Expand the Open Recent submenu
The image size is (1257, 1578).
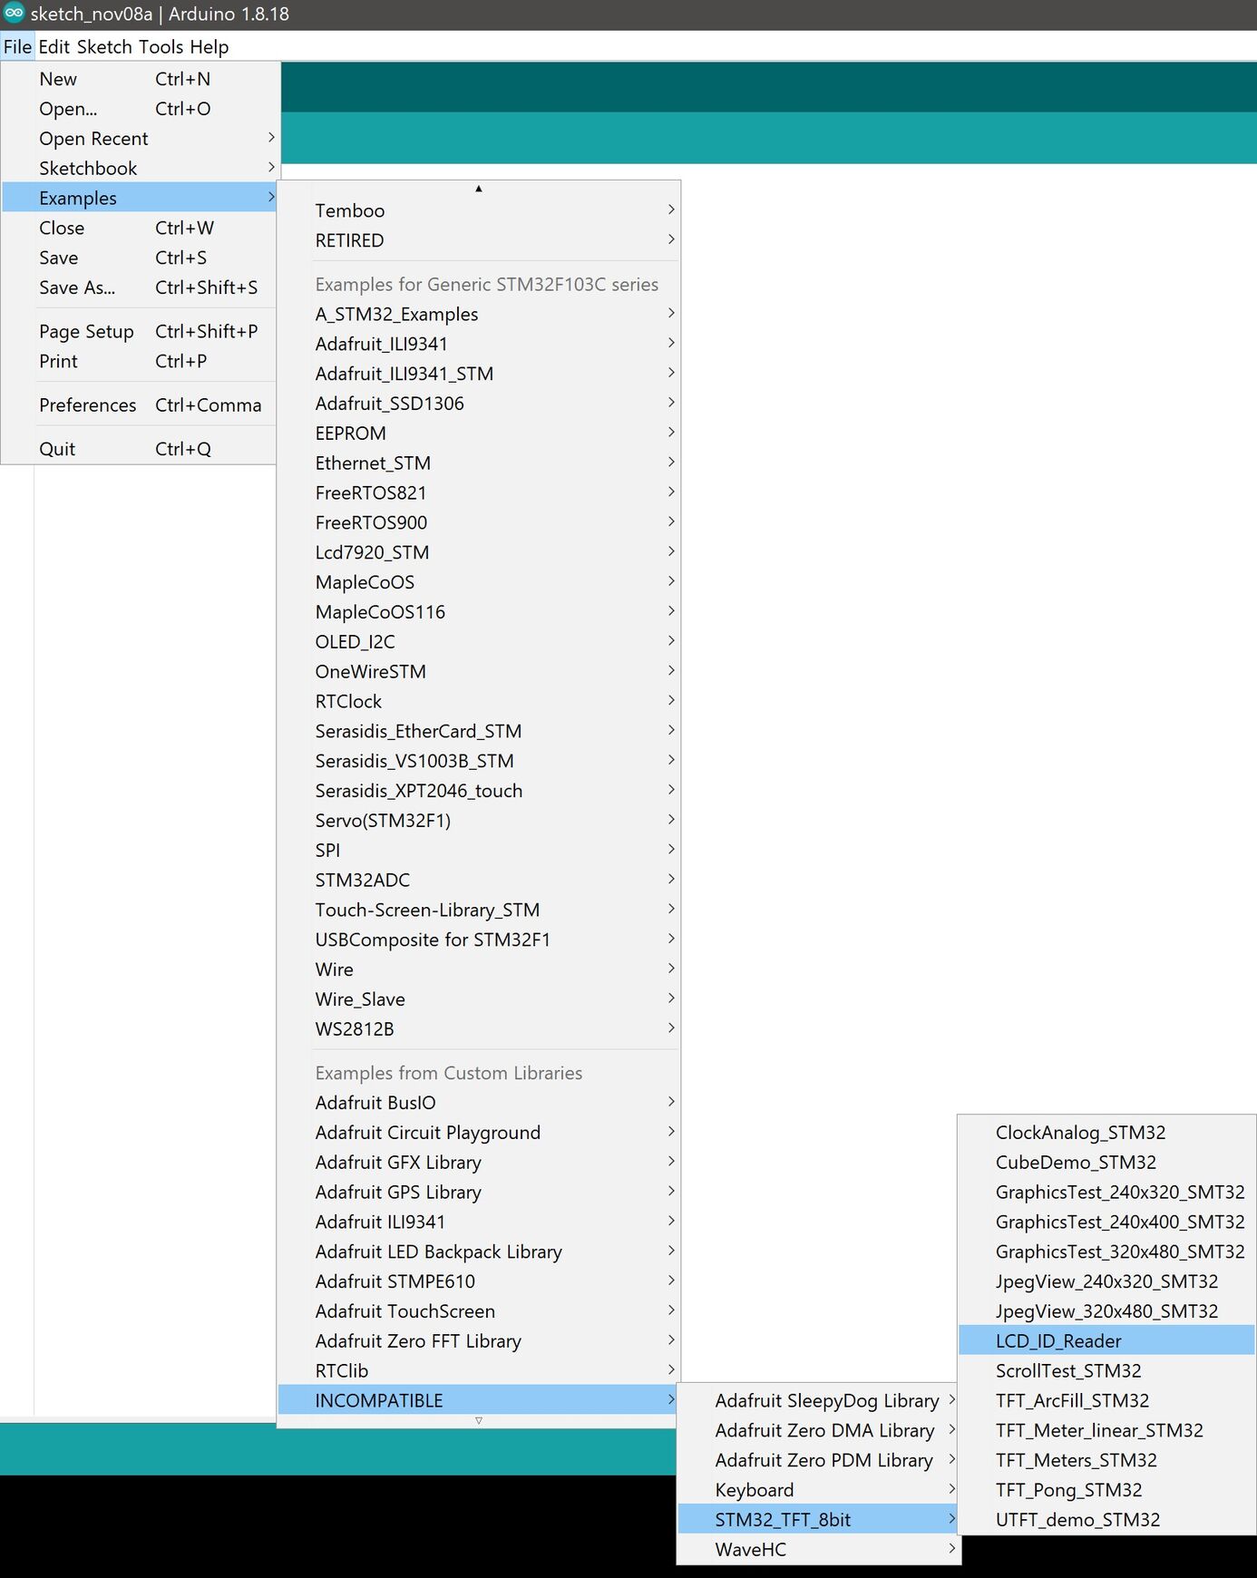pos(139,139)
